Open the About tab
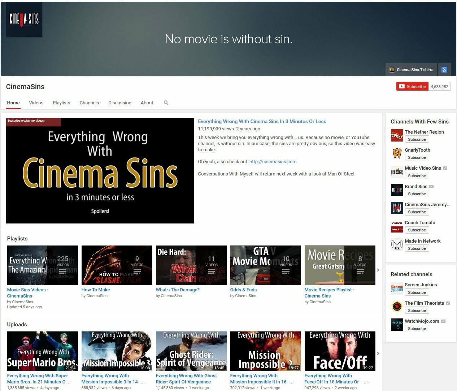 (147, 103)
